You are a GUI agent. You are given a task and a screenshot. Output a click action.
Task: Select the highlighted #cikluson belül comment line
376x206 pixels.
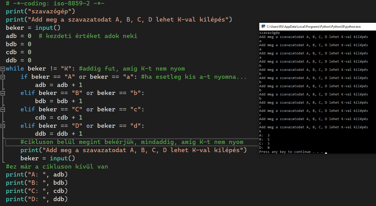tap(132, 142)
